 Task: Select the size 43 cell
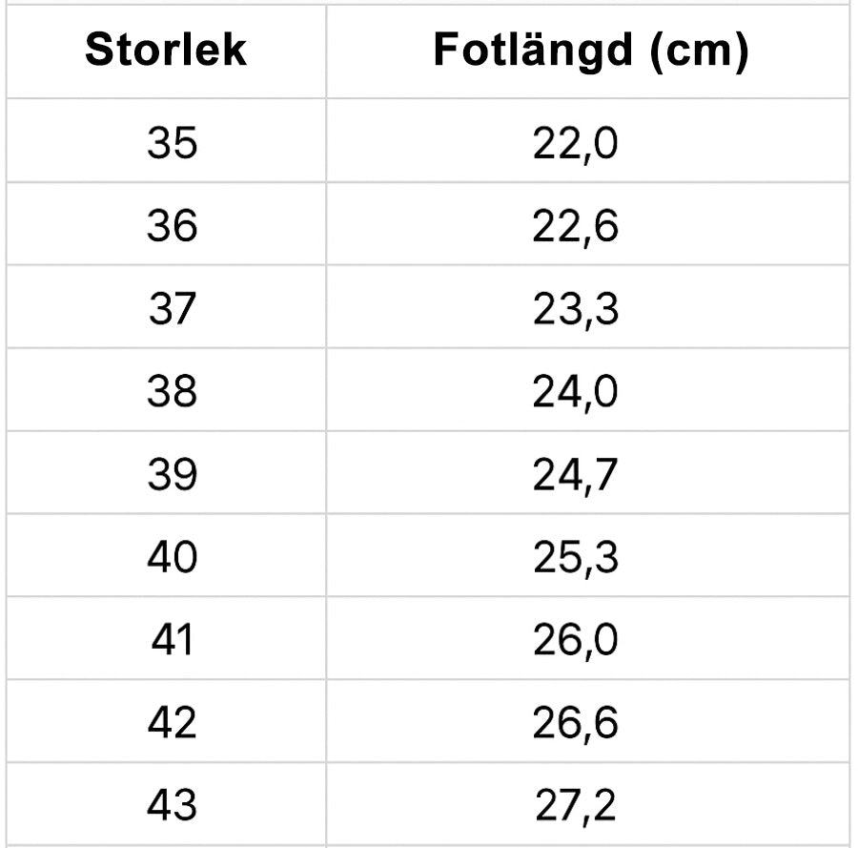click(x=173, y=806)
